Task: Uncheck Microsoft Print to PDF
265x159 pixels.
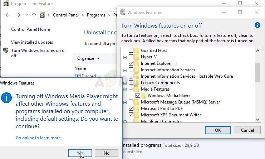Action: (131, 109)
